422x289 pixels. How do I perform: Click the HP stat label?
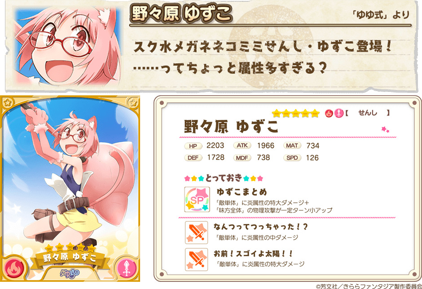tap(193, 146)
